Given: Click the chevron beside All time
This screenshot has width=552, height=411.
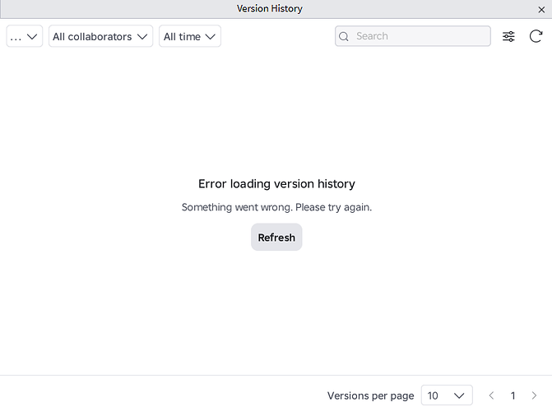Looking at the screenshot, I should click(211, 36).
